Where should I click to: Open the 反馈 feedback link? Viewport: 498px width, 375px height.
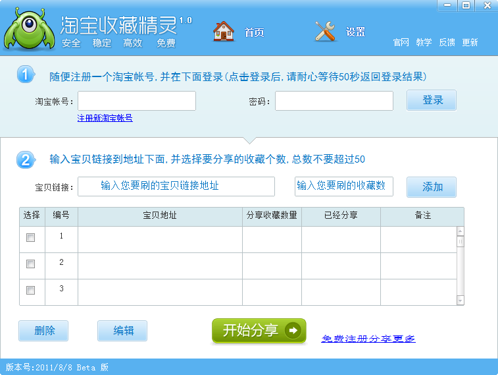447,42
